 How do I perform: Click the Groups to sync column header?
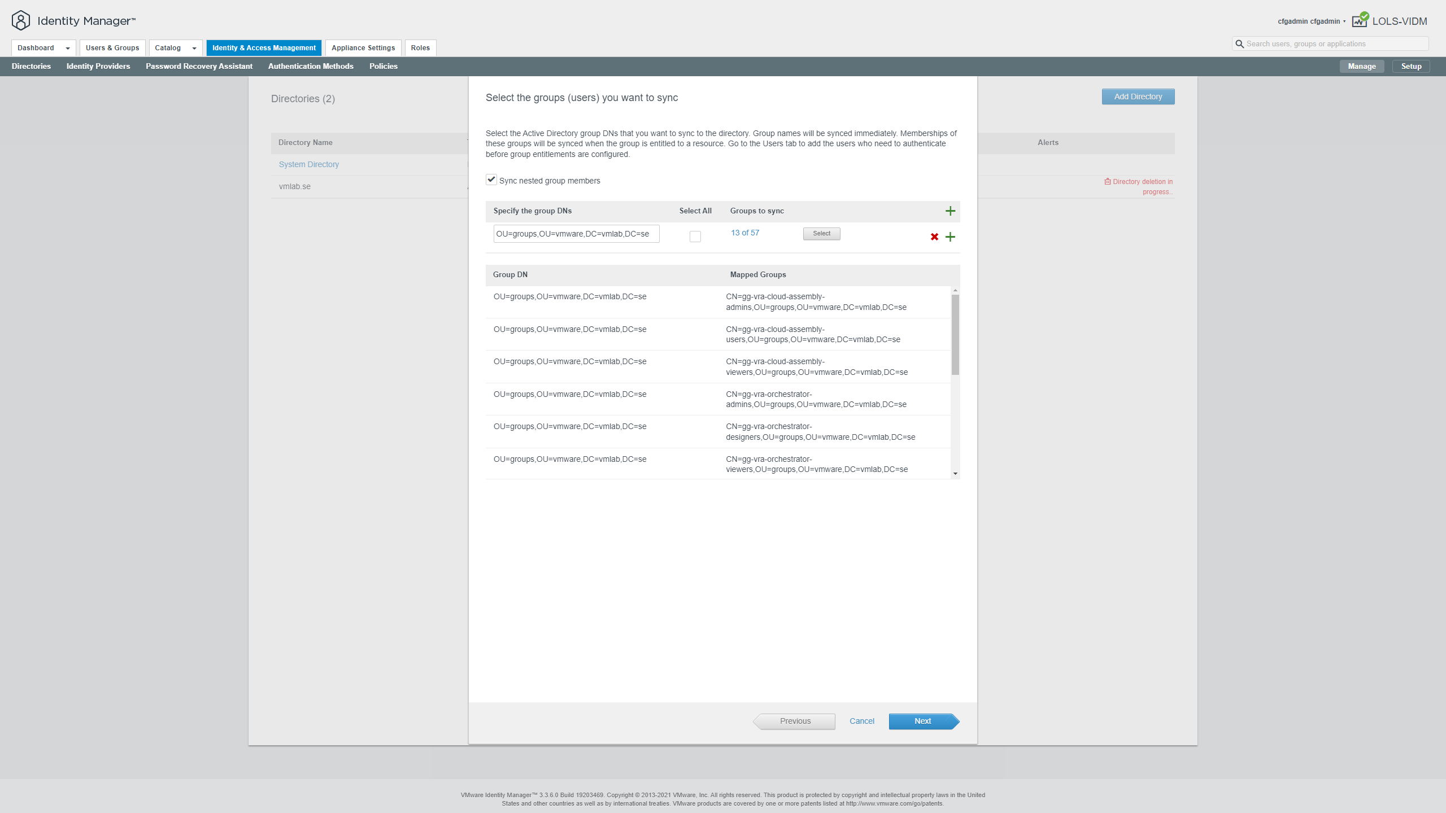pyautogui.click(x=757, y=211)
